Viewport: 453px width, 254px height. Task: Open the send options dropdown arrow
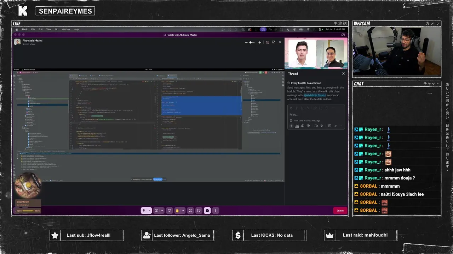(342, 126)
